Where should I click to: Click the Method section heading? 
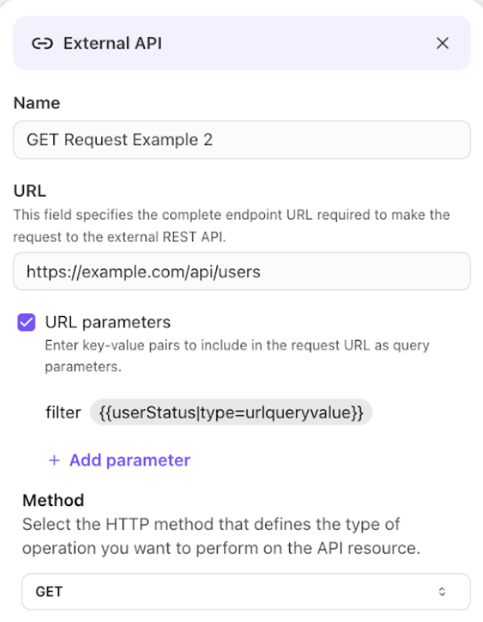(53, 500)
